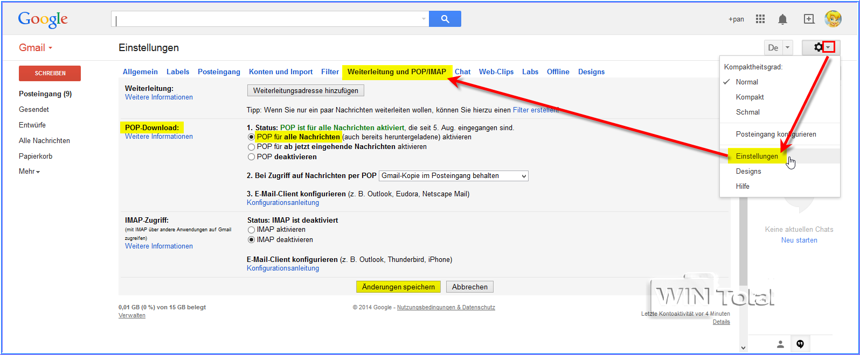Click the contacts person icon at bottom
The image size is (860, 355).
tap(780, 344)
